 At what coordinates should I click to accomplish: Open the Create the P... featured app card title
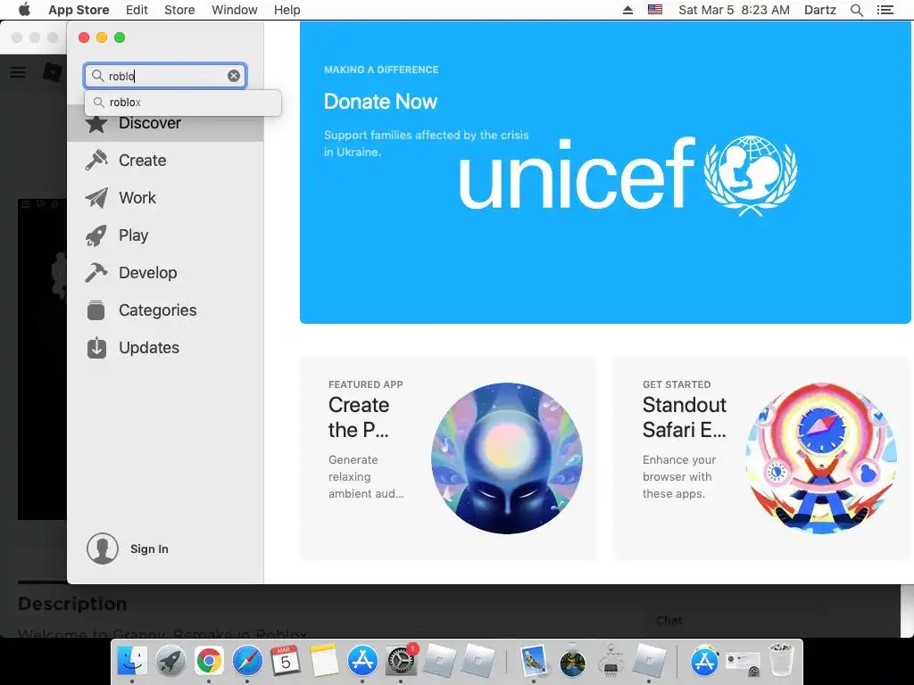pos(359,417)
